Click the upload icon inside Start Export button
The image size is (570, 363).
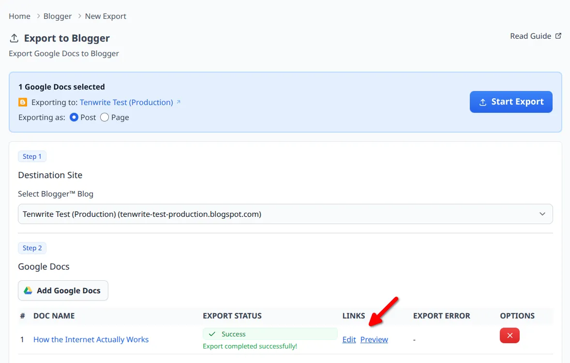pos(482,102)
